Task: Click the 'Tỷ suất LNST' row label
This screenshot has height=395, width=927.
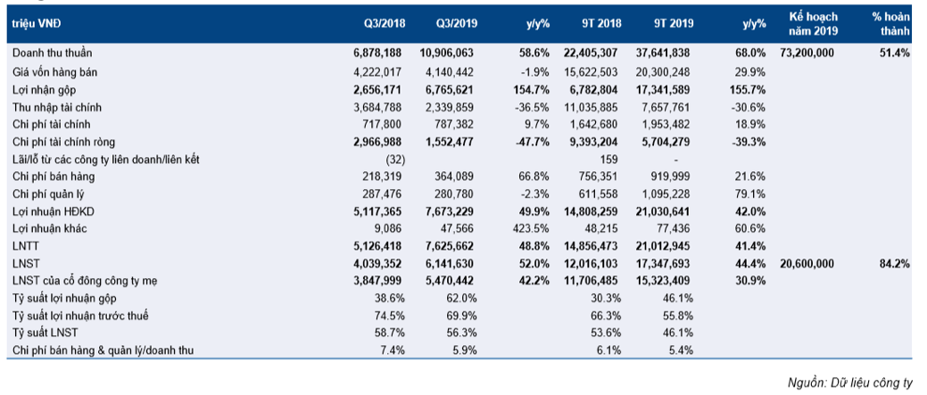Action: tap(46, 333)
